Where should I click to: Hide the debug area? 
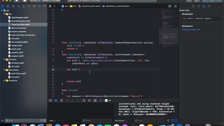point(50,100)
